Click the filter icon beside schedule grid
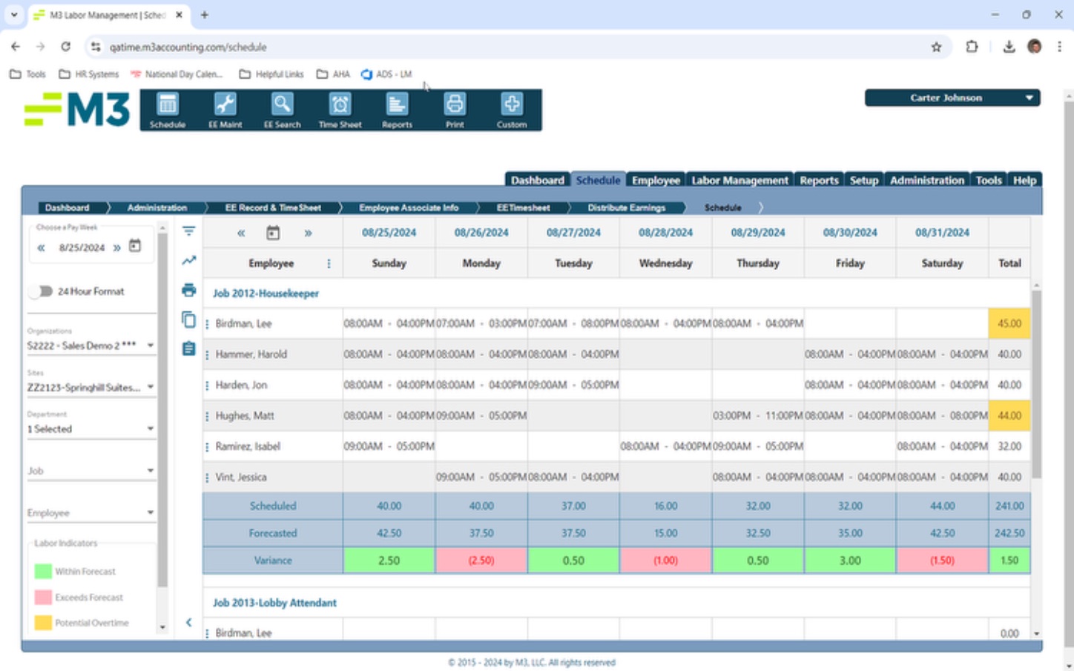 (x=189, y=231)
